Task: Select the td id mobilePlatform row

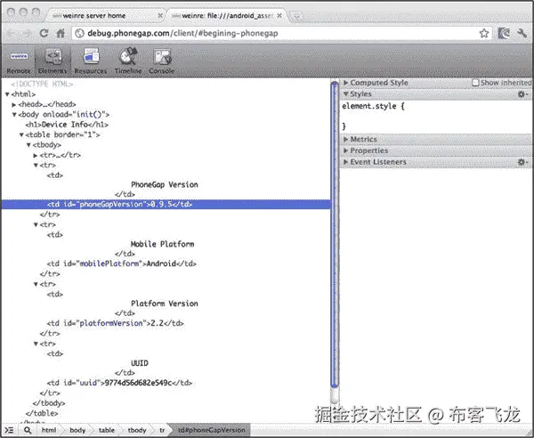Action: [122, 264]
